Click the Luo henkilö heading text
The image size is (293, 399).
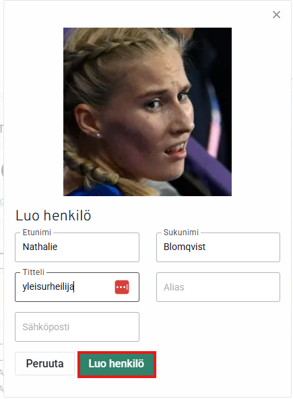tap(53, 216)
